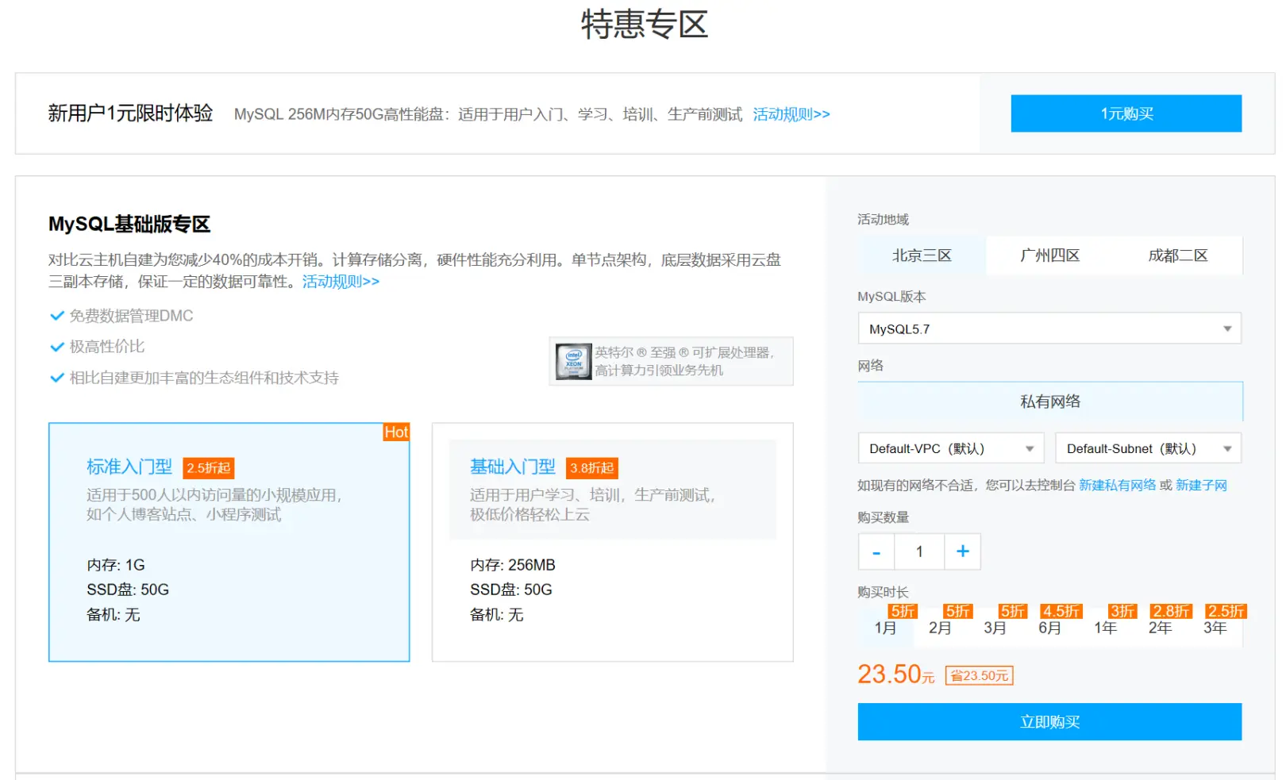Decrease purchase quantity with minus button
This screenshot has width=1286, height=780.
(876, 551)
